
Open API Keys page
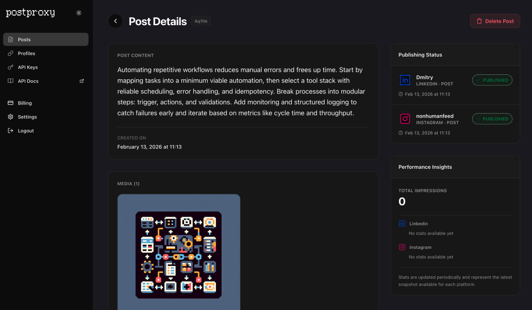[27, 67]
